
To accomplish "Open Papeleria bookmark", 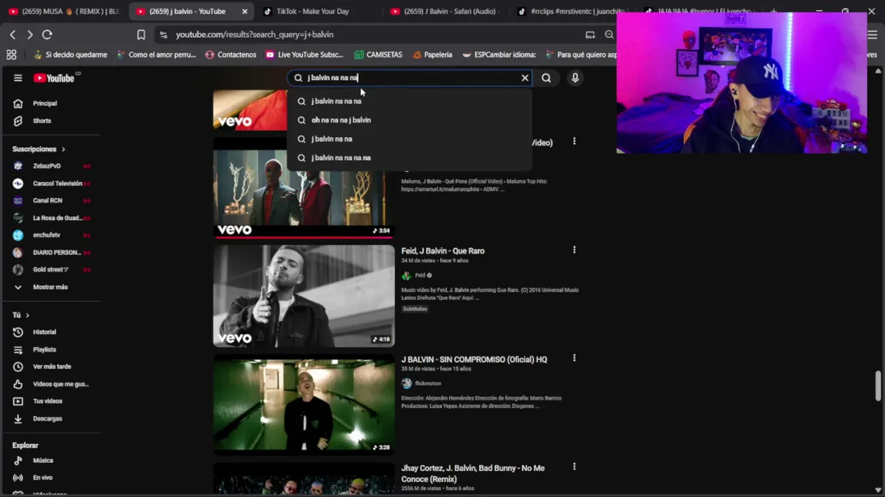I will pos(432,55).
